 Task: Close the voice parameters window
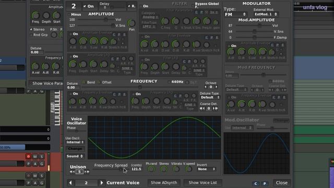(x=282, y=183)
